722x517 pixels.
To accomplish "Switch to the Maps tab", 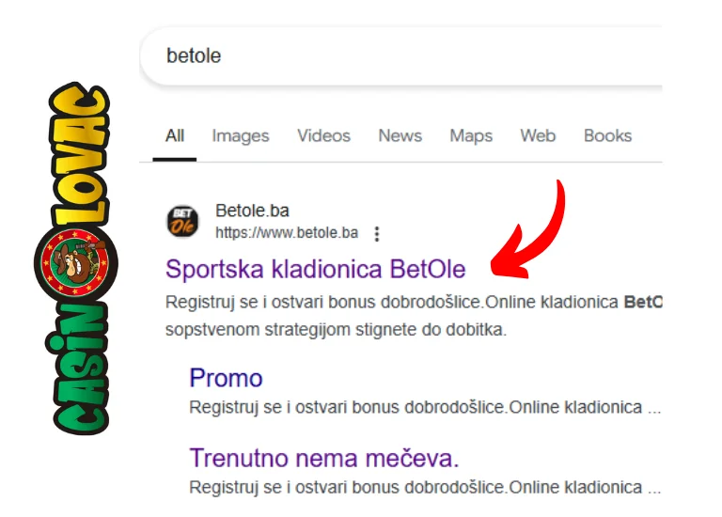I will click(x=470, y=135).
